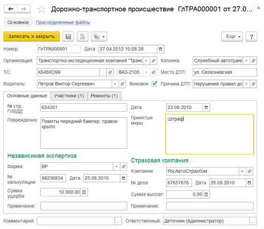Image resolution: width=264 pixels, height=229 pixels.
Task: Open calendar picker next to document date 27.04.2012
Action: tap(161, 49)
